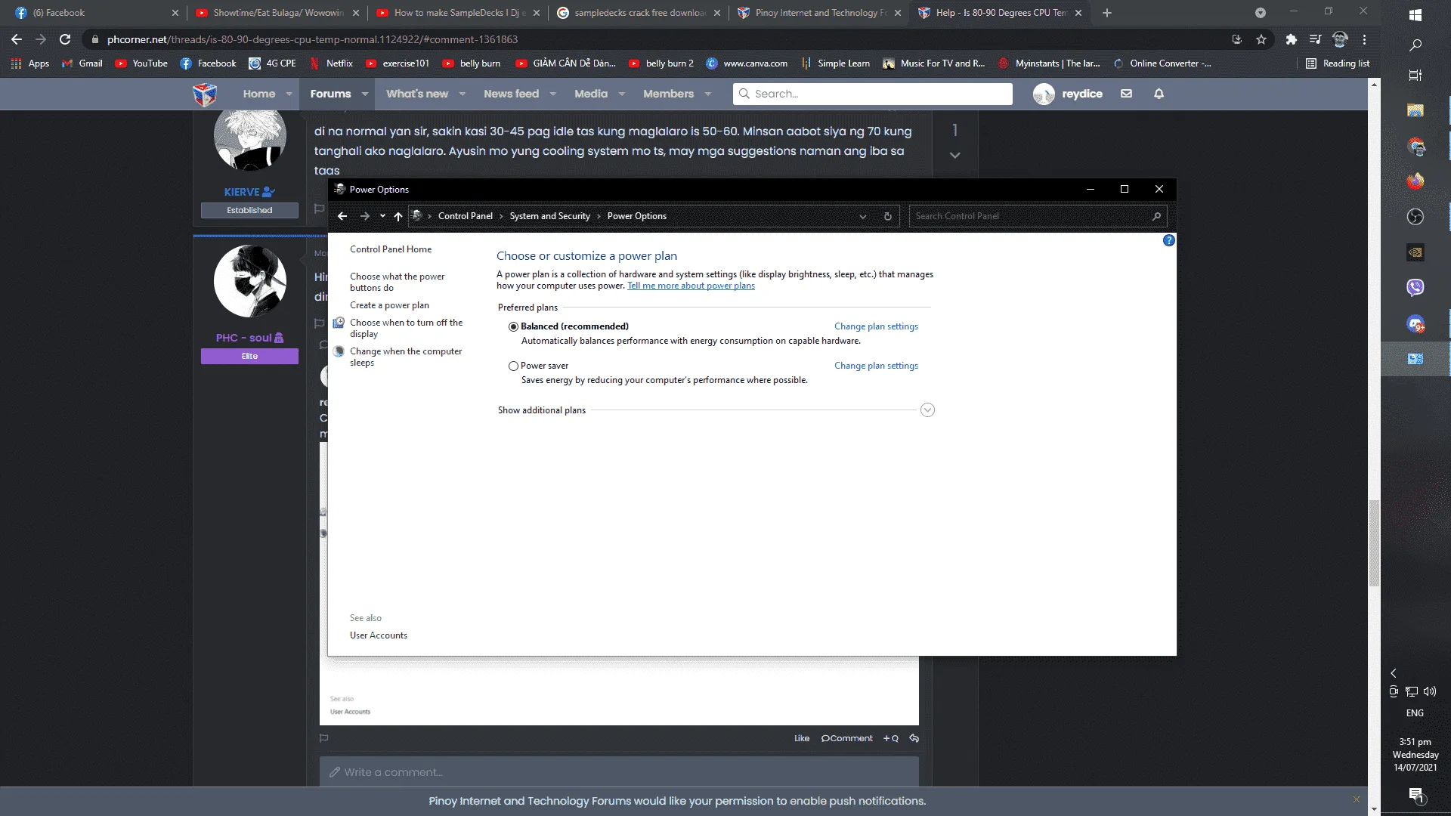Open Firefox from the taskbar

(1415, 181)
